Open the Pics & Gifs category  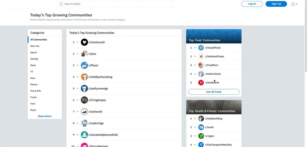click(x=36, y=91)
